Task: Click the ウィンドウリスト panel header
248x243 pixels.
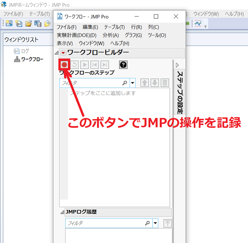Action: click(28, 40)
